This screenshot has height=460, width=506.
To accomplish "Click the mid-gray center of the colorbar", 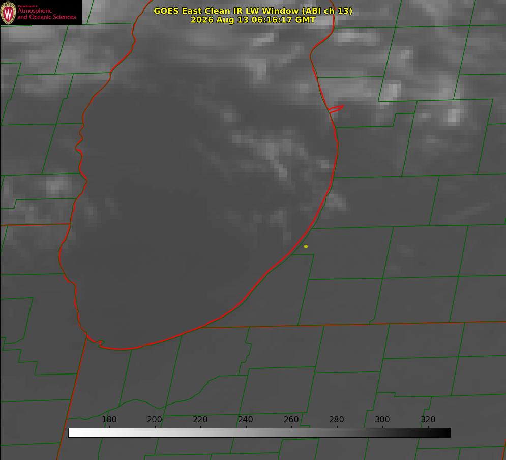I will coord(259,433).
